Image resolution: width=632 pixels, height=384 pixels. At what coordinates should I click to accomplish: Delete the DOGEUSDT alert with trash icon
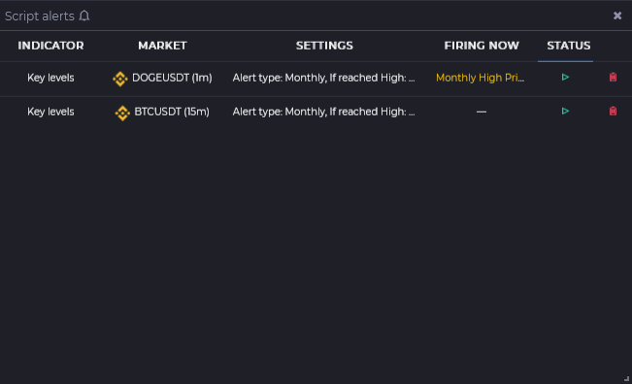(x=613, y=77)
